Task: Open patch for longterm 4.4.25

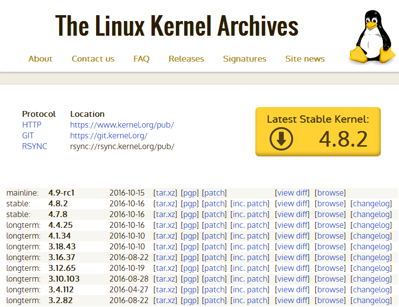Action: click(214, 225)
